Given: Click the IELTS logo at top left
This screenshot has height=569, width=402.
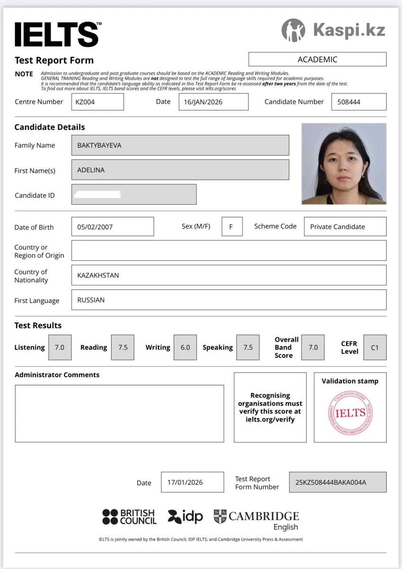Looking at the screenshot, I should (58, 35).
